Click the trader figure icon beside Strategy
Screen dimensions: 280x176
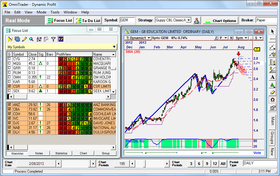(x=197, y=20)
